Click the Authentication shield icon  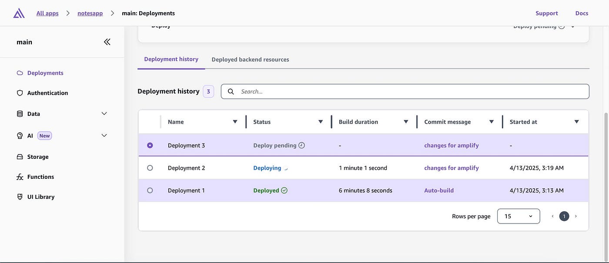point(20,93)
